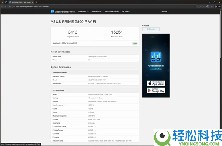222x146 pixels.
Task: Open the browser three-dot settings menu
Action: click(x=212, y=7)
